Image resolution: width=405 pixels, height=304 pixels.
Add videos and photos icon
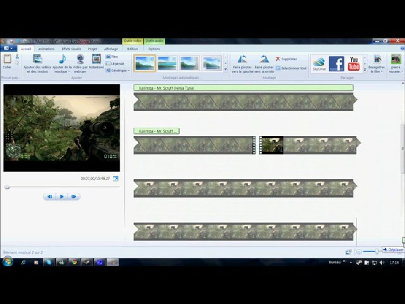click(x=38, y=59)
